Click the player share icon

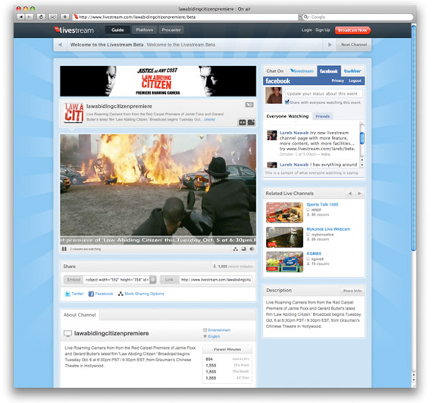pyautogui.click(x=235, y=249)
